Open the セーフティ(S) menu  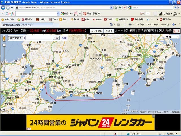coord(153,24)
